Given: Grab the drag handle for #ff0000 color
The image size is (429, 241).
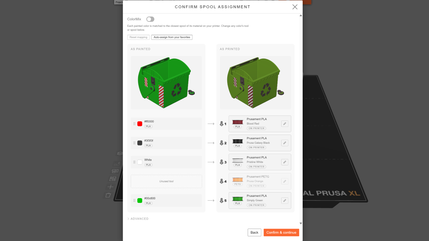Looking at the screenshot, I should pos(134,124).
